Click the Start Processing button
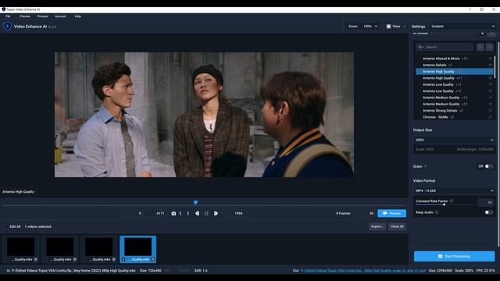Image resolution: width=500 pixels, height=281 pixels. tap(454, 256)
